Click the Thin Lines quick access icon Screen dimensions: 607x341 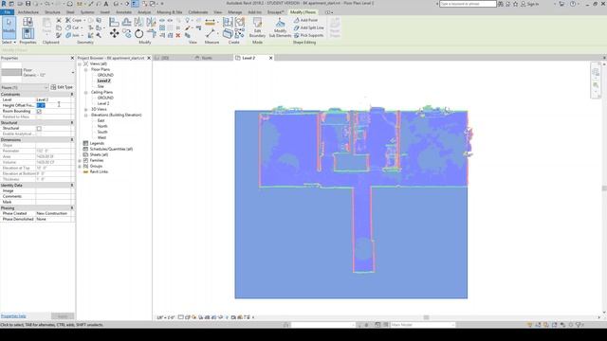135,4
